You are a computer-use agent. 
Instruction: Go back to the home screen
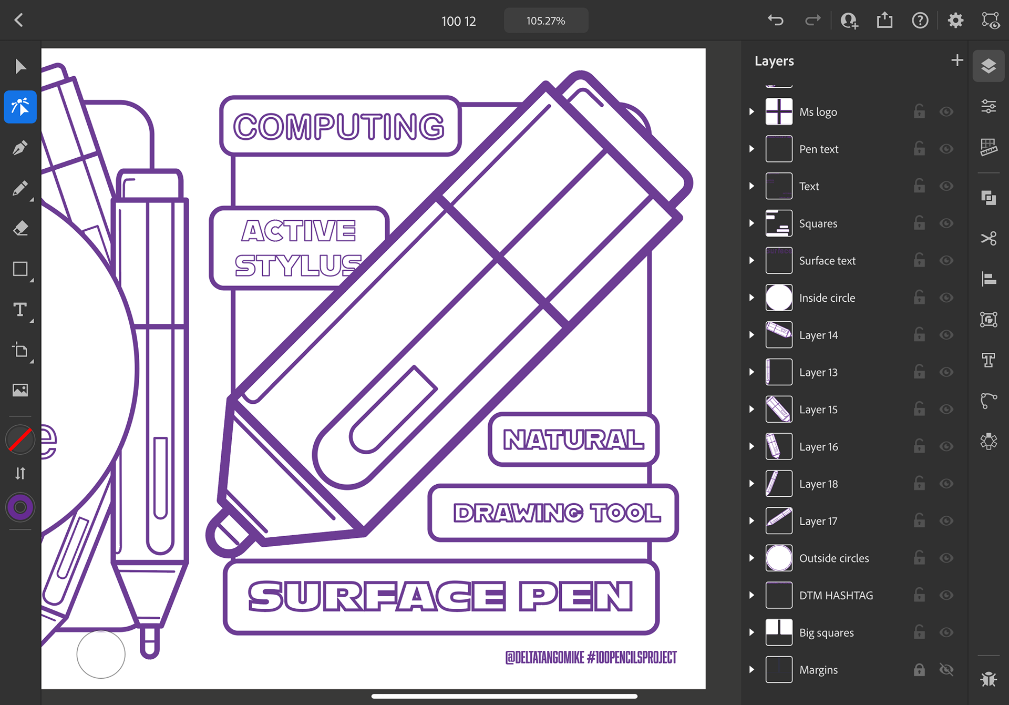pyautogui.click(x=19, y=21)
